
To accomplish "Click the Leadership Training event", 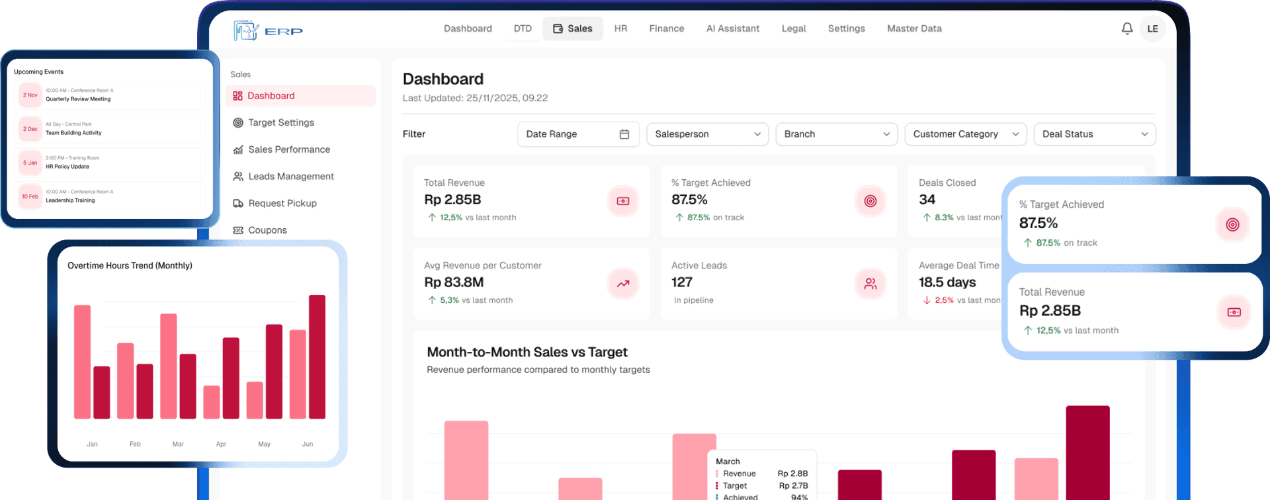I will tap(110, 196).
